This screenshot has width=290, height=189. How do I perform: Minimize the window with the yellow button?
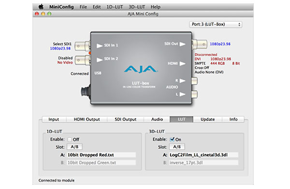(x=43, y=14)
